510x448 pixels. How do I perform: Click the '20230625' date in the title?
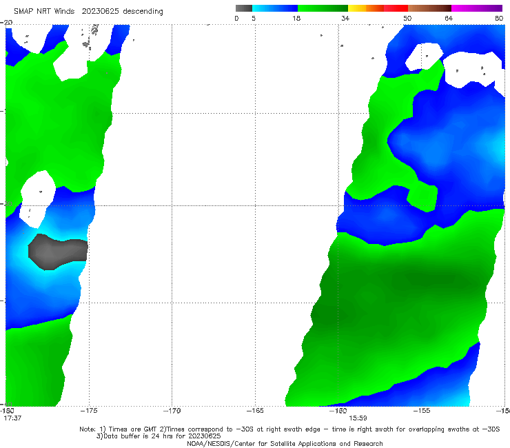[x=100, y=12]
